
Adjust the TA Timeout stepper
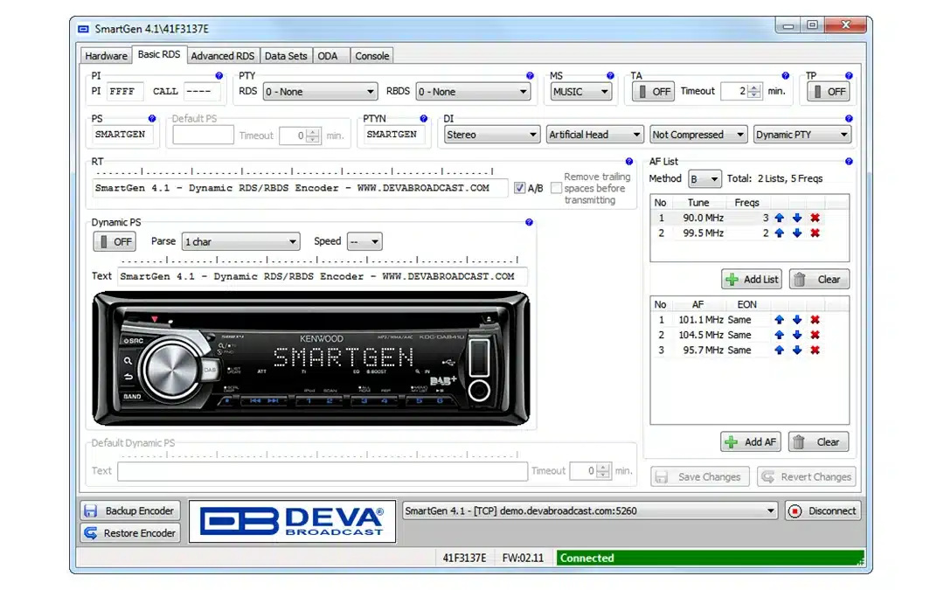pyautogui.click(x=753, y=92)
